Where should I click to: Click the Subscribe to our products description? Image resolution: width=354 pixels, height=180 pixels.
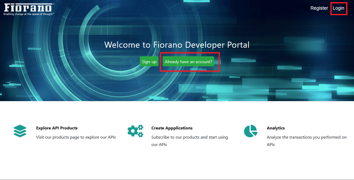tap(190, 141)
